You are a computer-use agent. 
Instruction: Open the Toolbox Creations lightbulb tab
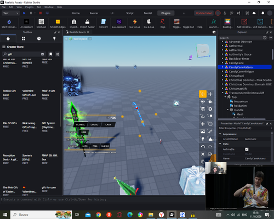tap(54, 38)
